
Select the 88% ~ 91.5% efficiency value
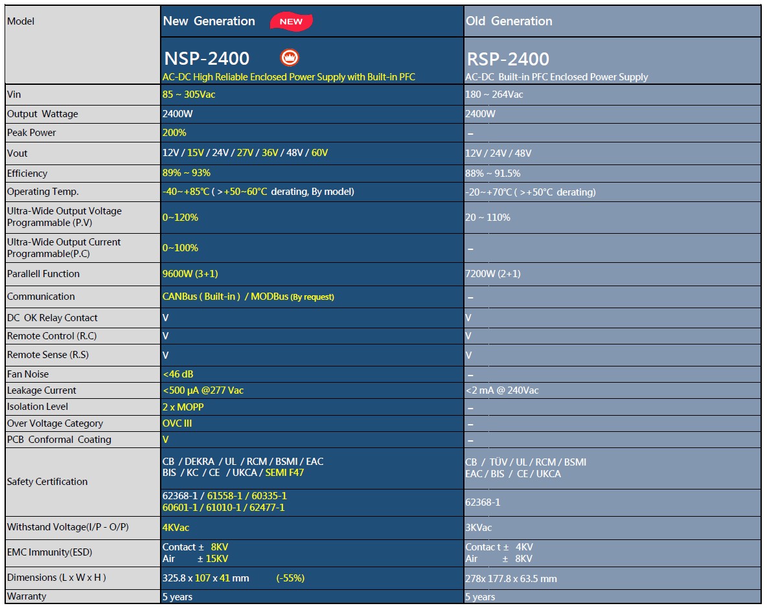click(x=492, y=173)
